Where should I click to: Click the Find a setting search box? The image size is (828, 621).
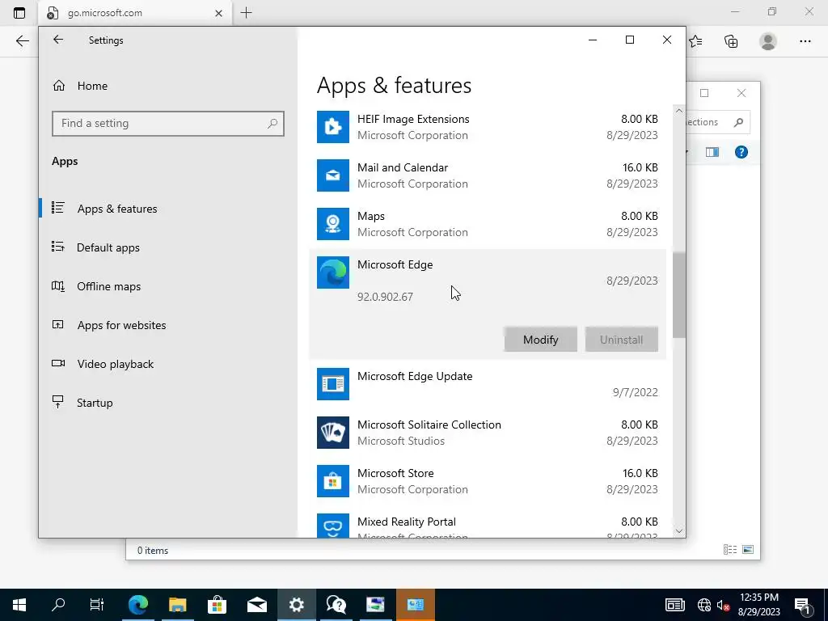[x=168, y=124]
